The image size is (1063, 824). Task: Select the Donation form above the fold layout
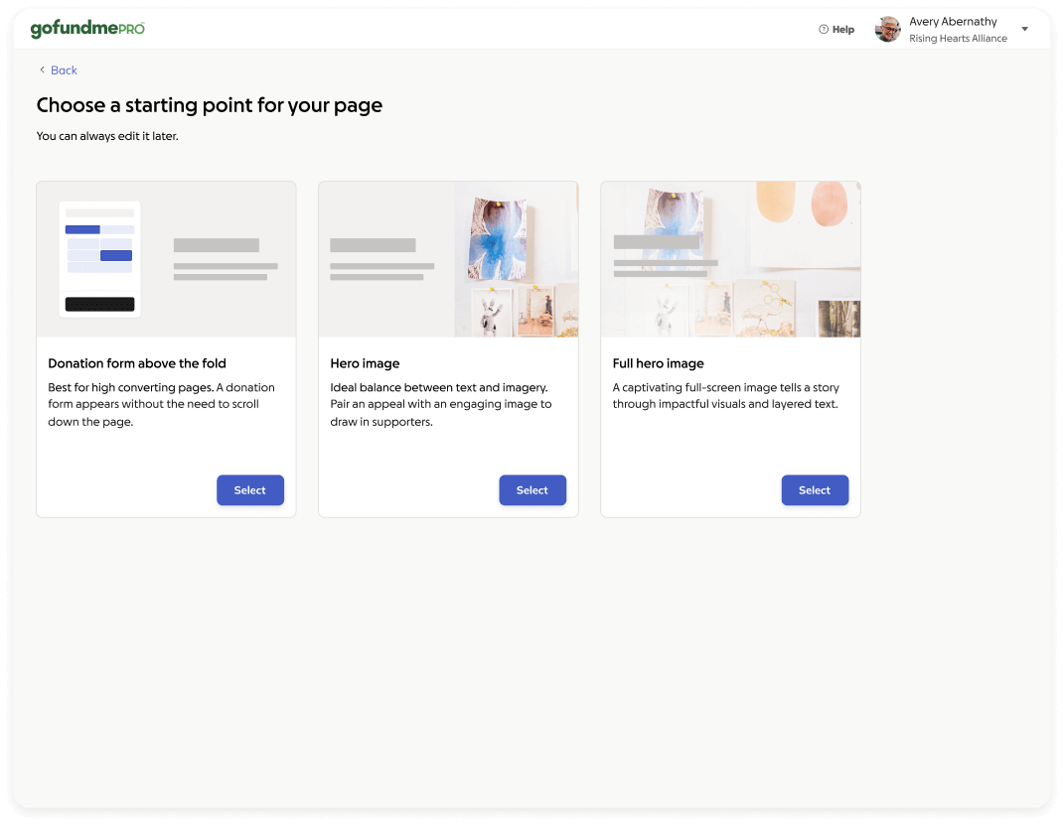(250, 490)
